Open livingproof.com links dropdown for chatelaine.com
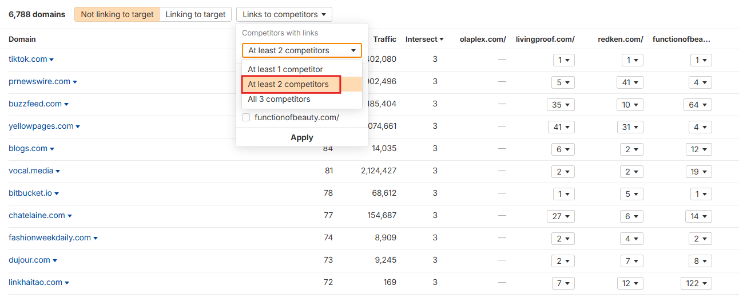Viewport: 739px width, 297px height. (x=561, y=216)
